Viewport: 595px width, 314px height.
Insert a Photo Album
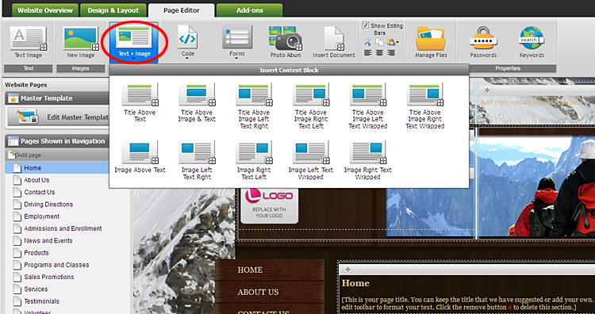pos(286,42)
